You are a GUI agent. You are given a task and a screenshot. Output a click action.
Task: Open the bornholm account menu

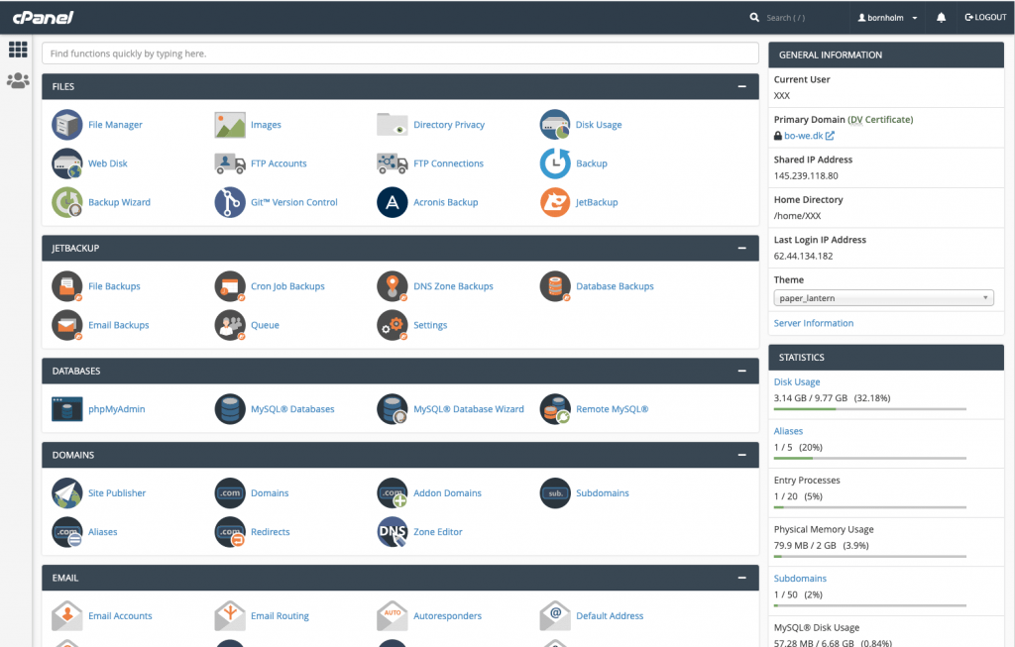point(885,16)
